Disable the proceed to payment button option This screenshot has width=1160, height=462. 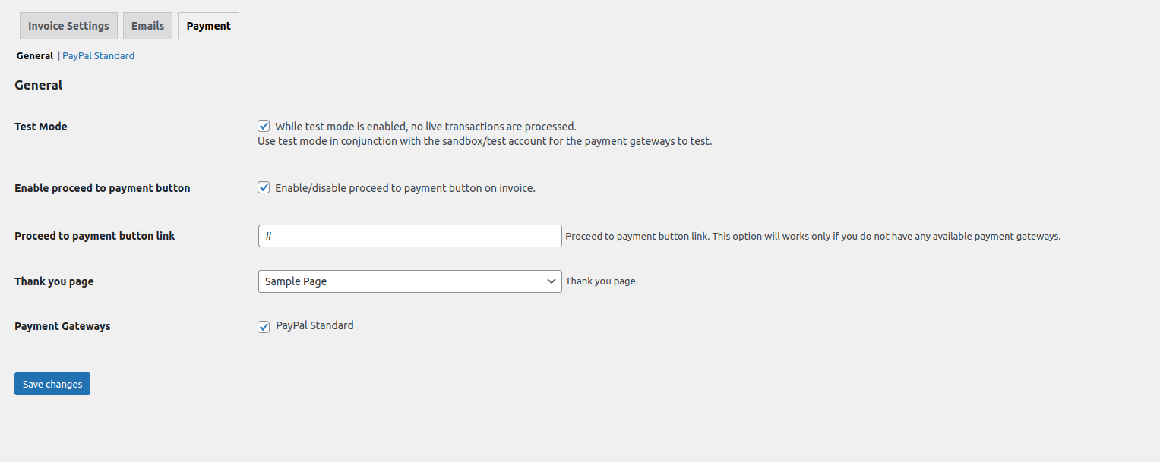pyautogui.click(x=263, y=187)
